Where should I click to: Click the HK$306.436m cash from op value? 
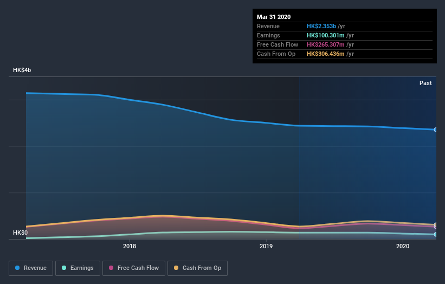click(x=326, y=54)
